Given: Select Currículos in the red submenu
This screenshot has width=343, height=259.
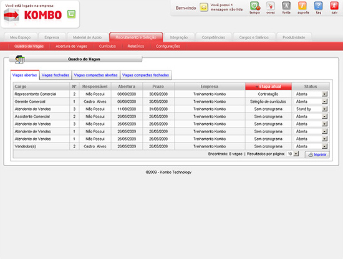Looking at the screenshot, I should point(107,46).
